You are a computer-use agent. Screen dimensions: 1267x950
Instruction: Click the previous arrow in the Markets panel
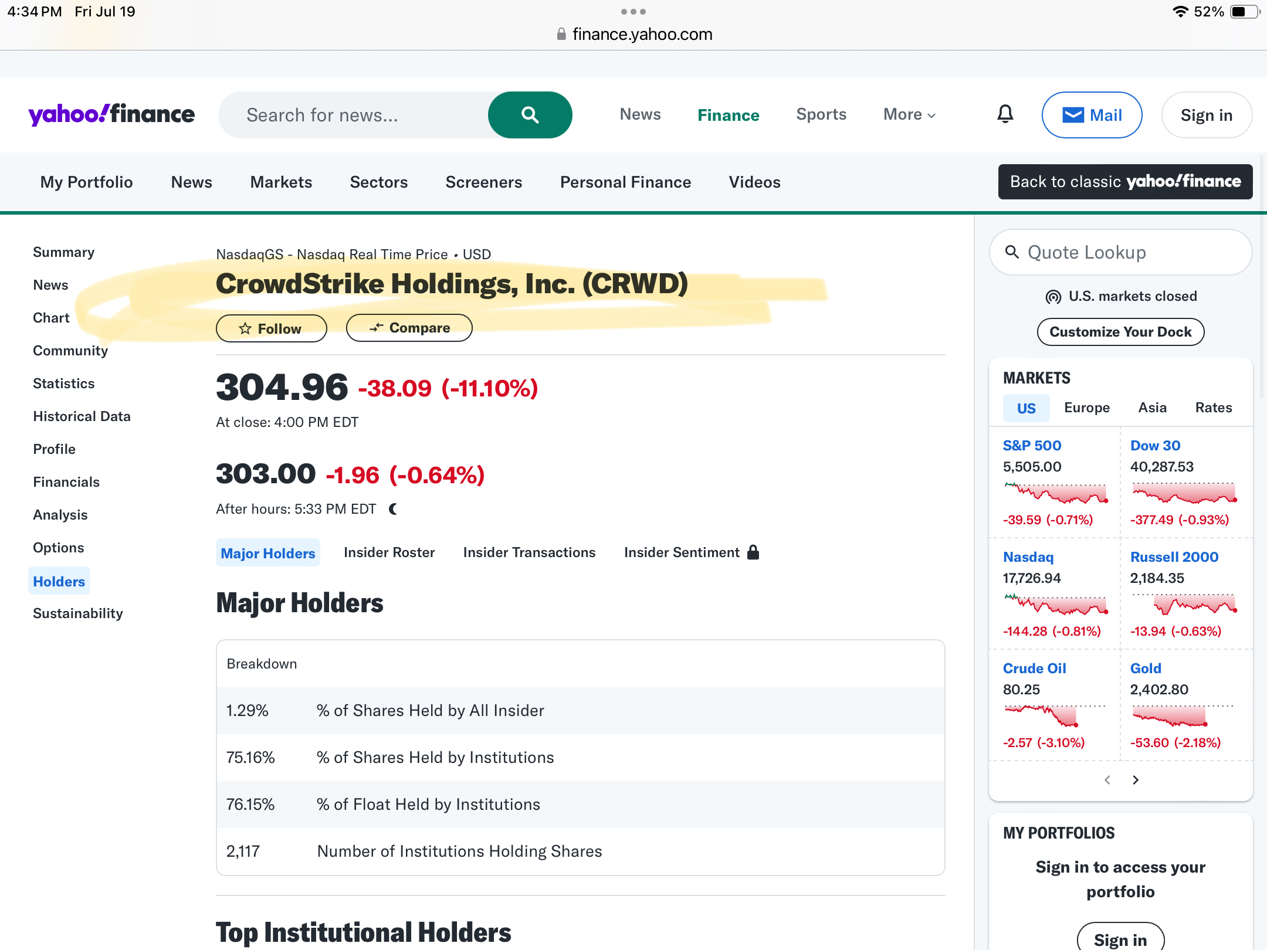[x=1107, y=780]
